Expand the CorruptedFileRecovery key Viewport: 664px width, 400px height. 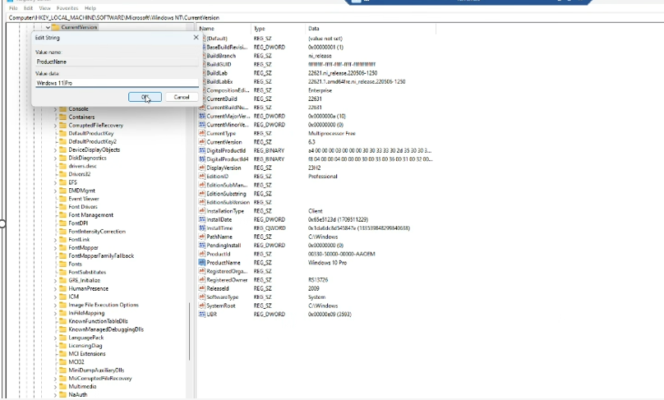click(x=55, y=126)
